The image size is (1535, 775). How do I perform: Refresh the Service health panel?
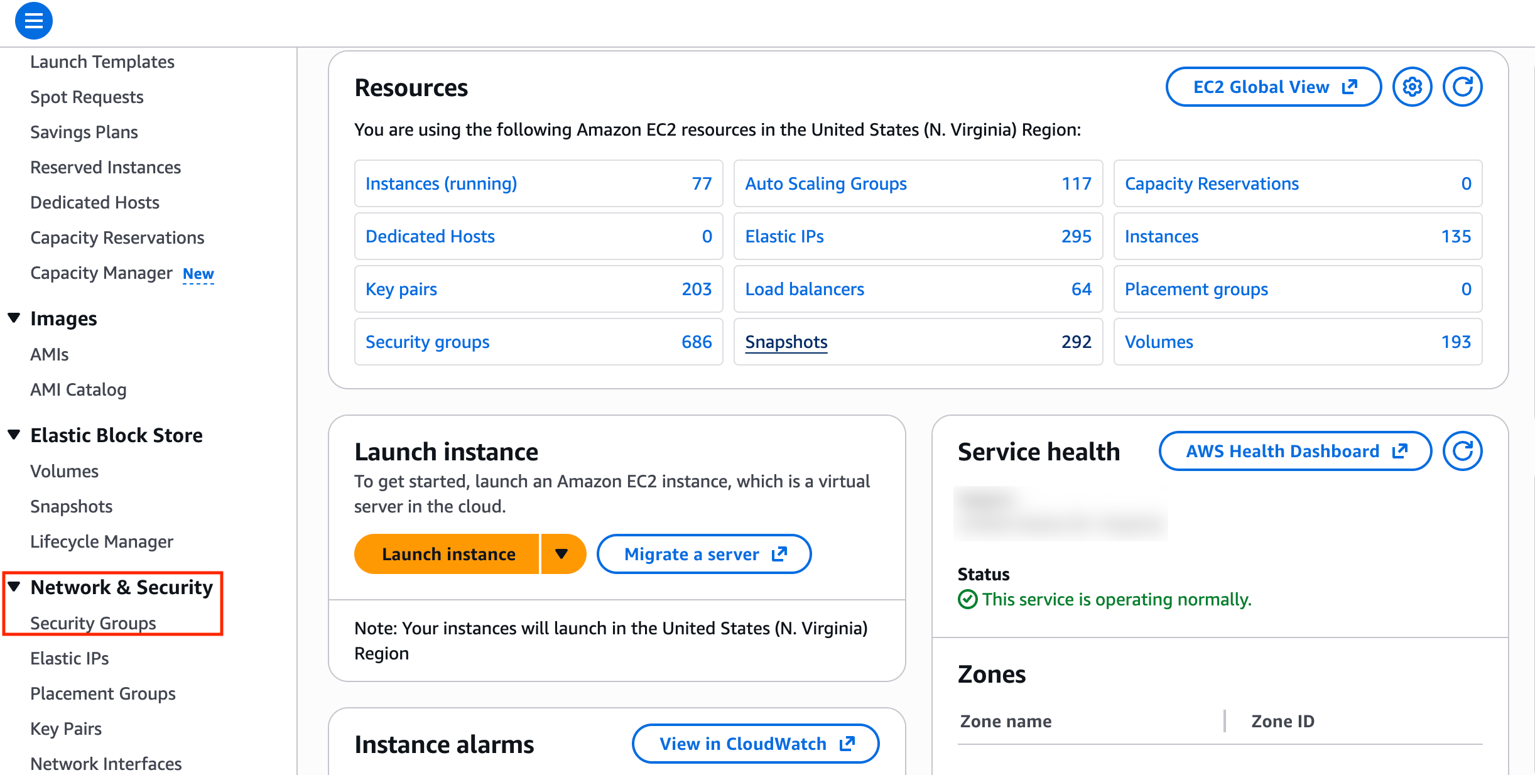1462,451
